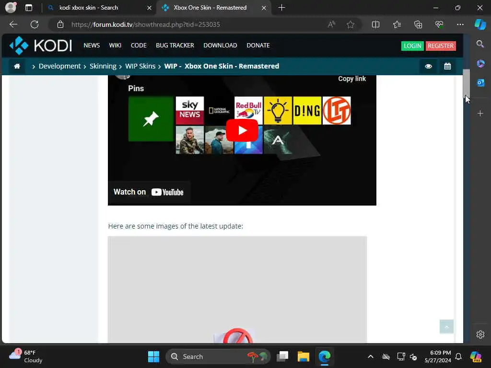Viewport: 491px width, 368px height.
Task: Open the BUG TRACKER menu item
Action: (175, 46)
